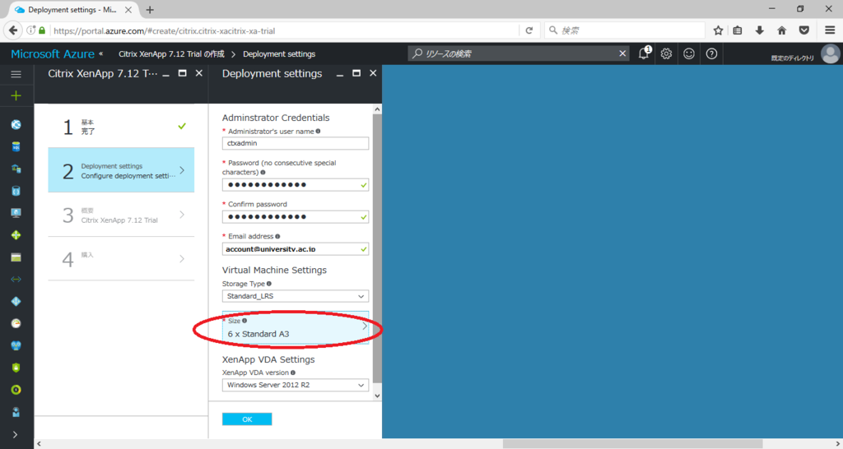
Task: Open a new browser tab
Action: (x=150, y=10)
